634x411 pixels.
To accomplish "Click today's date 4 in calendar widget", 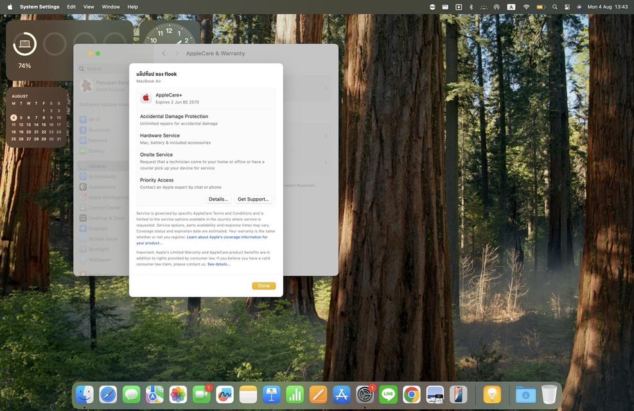I will [x=13, y=118].
